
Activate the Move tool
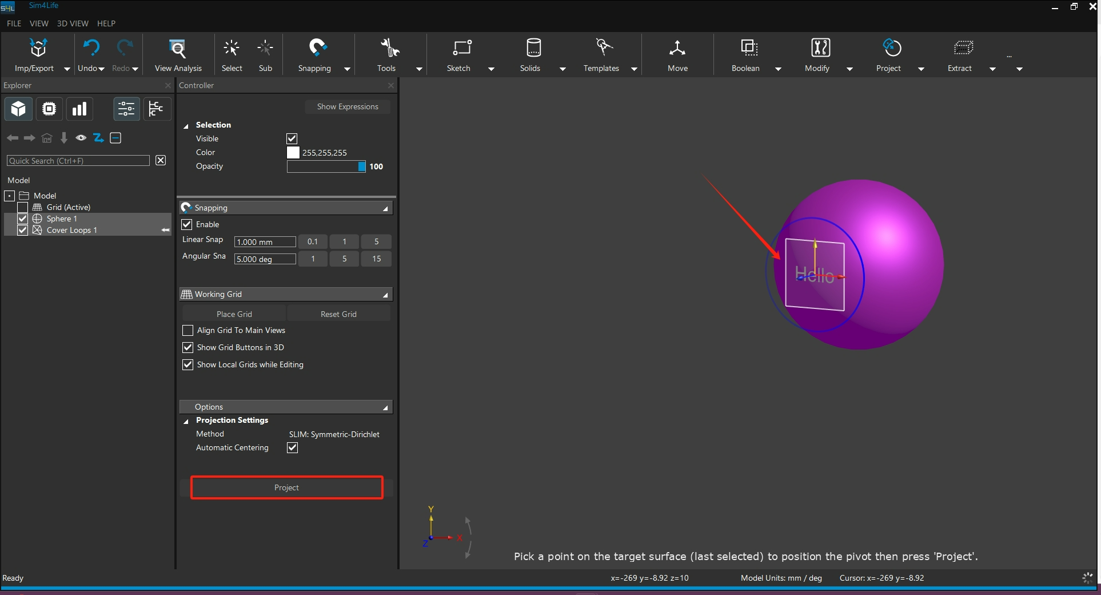tap(677, 49)
